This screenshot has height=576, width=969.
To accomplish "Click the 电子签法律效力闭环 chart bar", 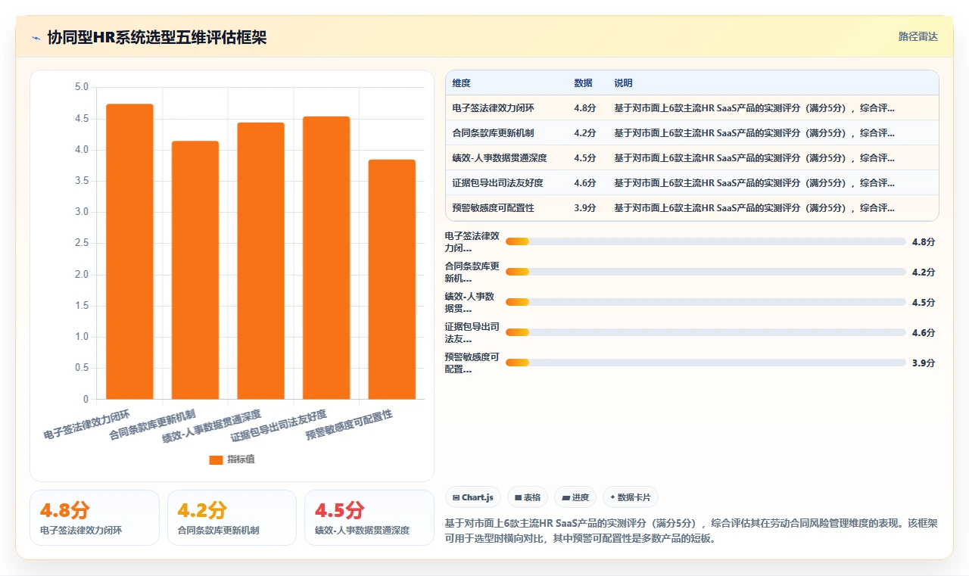I will click(x=129, y=251).
